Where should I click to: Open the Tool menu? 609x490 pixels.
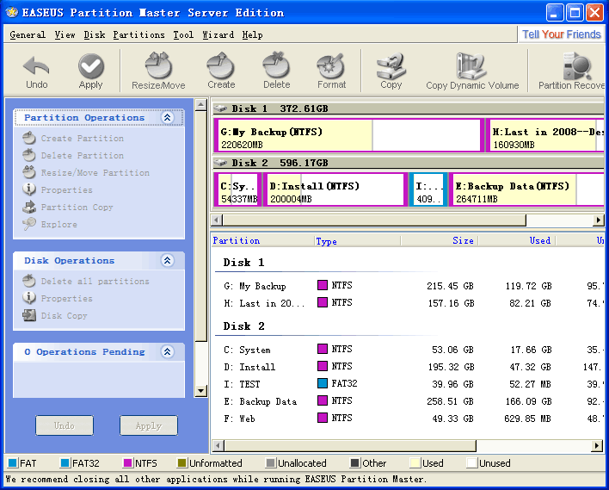(183, 34)
